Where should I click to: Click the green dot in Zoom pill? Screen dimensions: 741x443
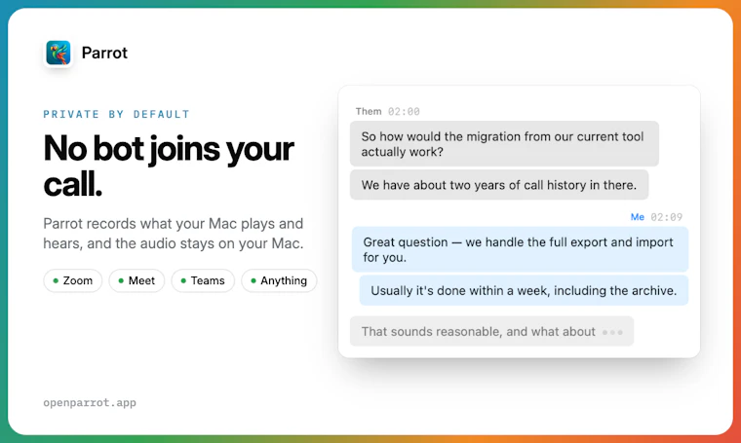pos(56,280)
